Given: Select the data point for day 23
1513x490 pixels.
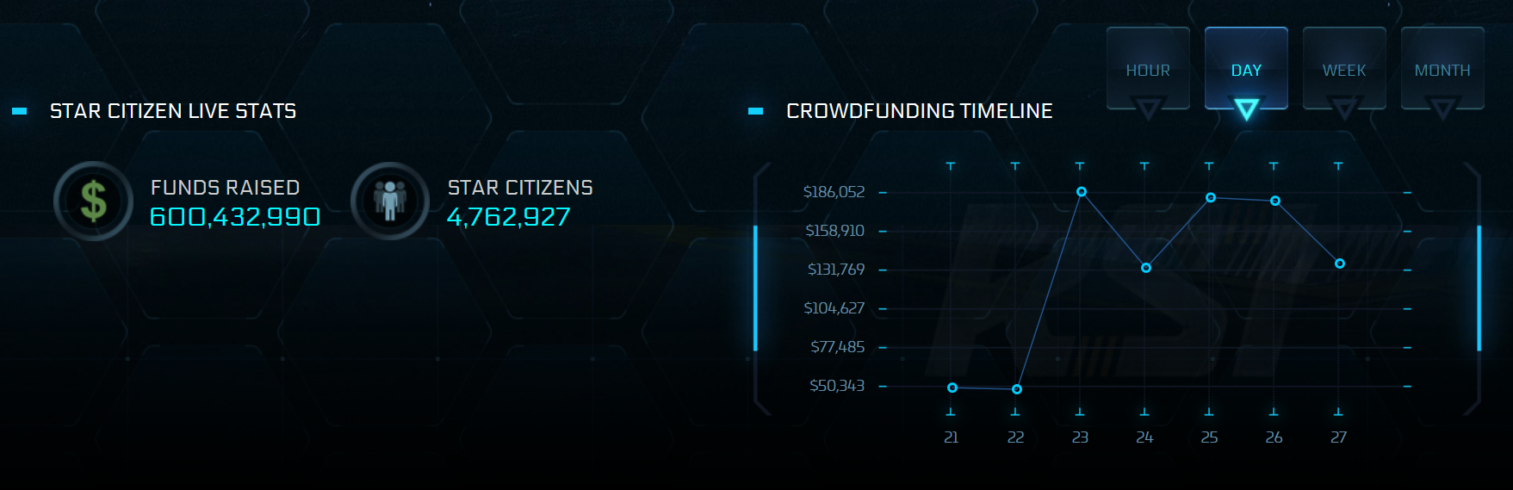Looking at the screenshot, I should (x=1082, y=192).
